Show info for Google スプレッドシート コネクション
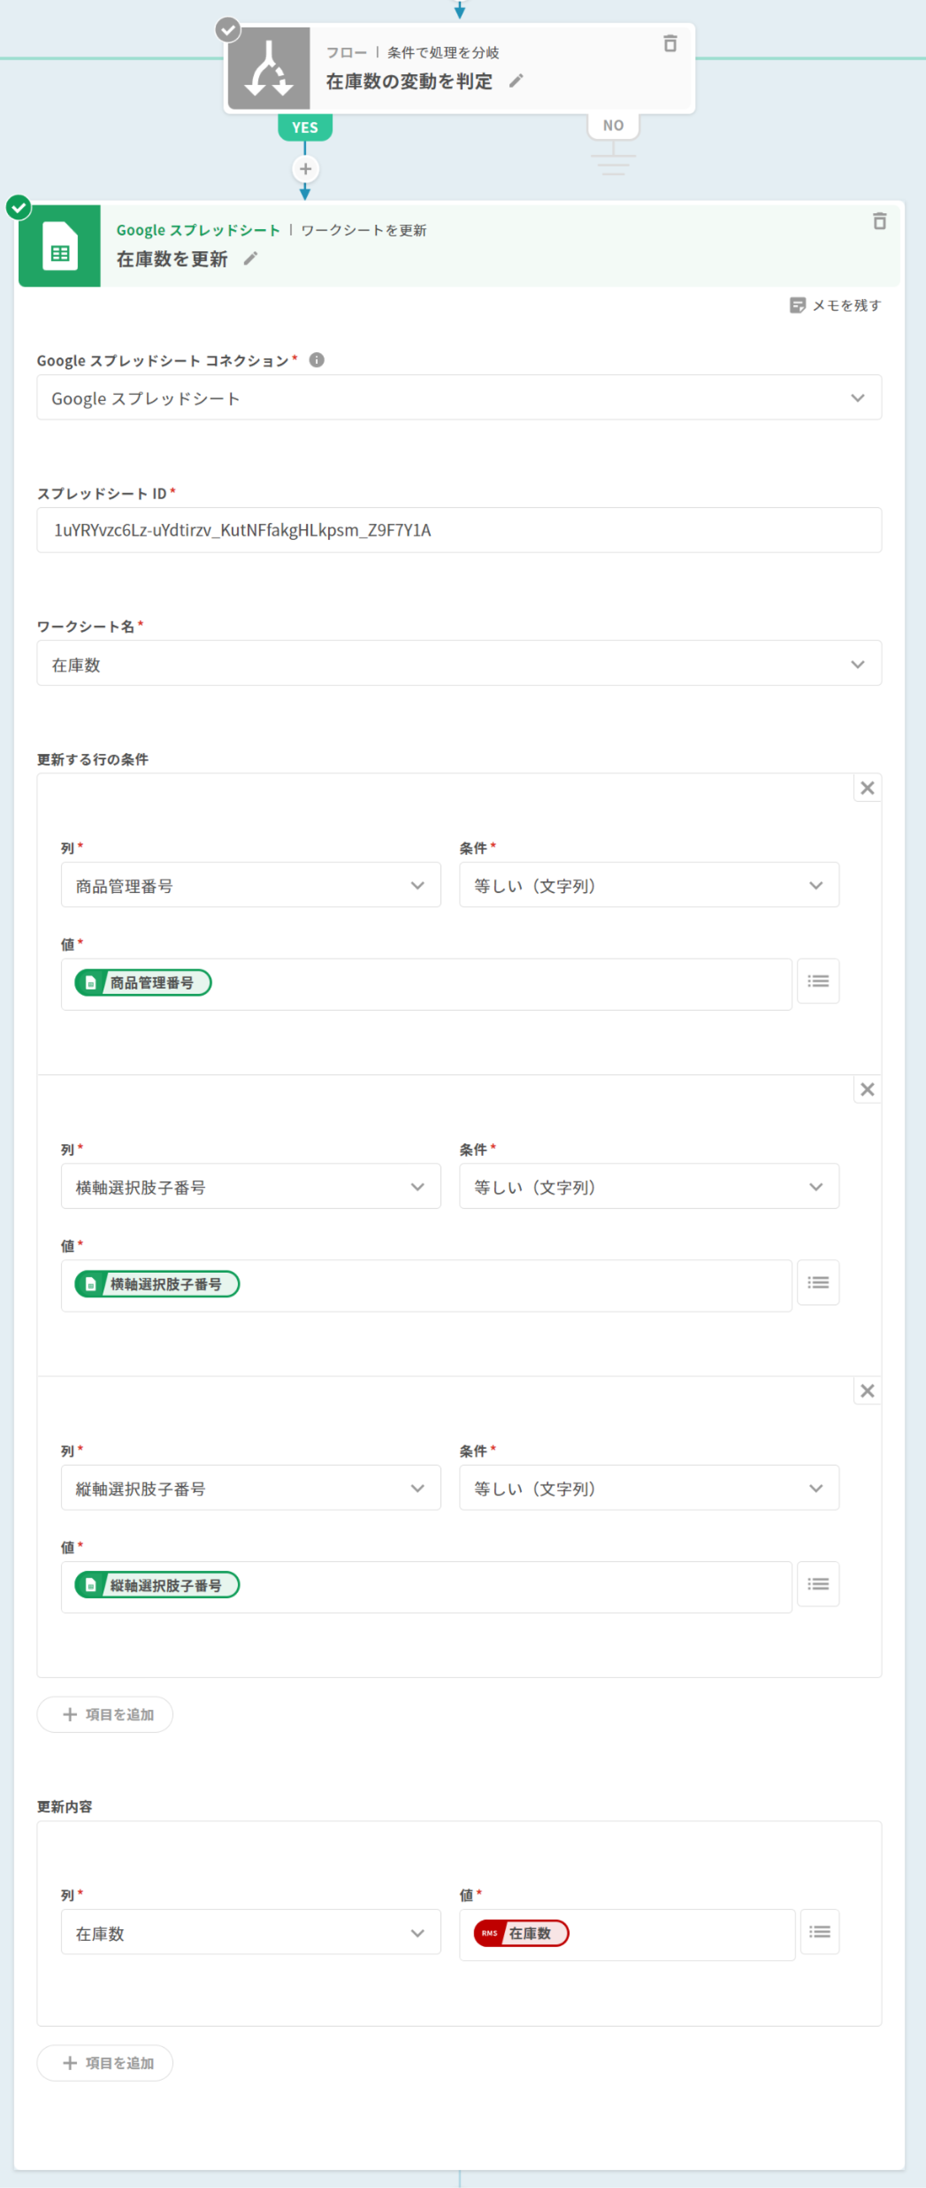The width and height of the screenshot is (926, 2188). (x=317, y=360)
